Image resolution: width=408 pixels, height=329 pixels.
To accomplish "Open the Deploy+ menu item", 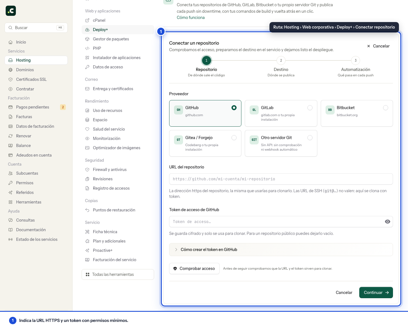I will click(x=118, y=30).
